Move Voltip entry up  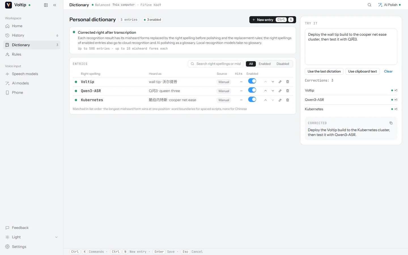265,82
